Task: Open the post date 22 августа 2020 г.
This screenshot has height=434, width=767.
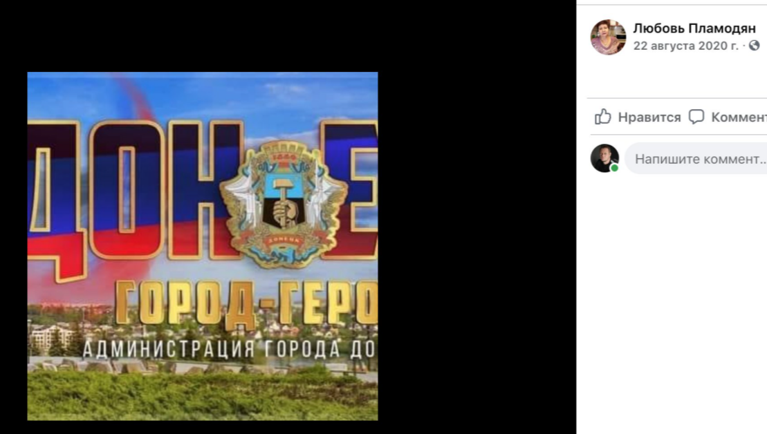Action: point(685,46)
